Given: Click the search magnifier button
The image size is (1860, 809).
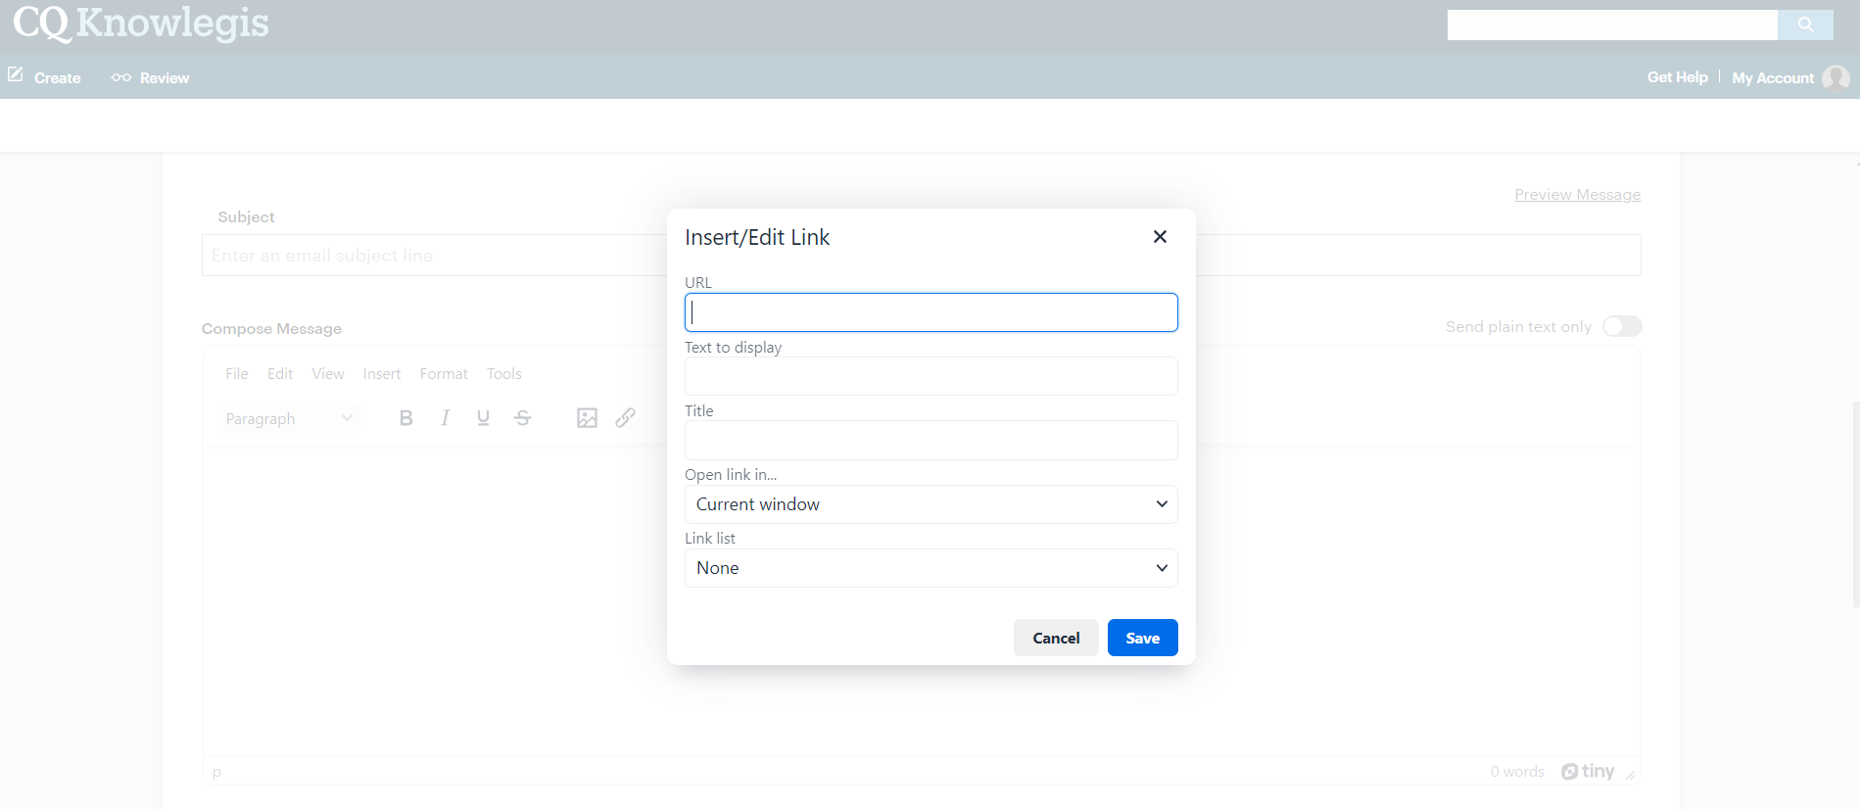Looking at the screenshot, I should pyautogui.click(x=1805, y=24).
